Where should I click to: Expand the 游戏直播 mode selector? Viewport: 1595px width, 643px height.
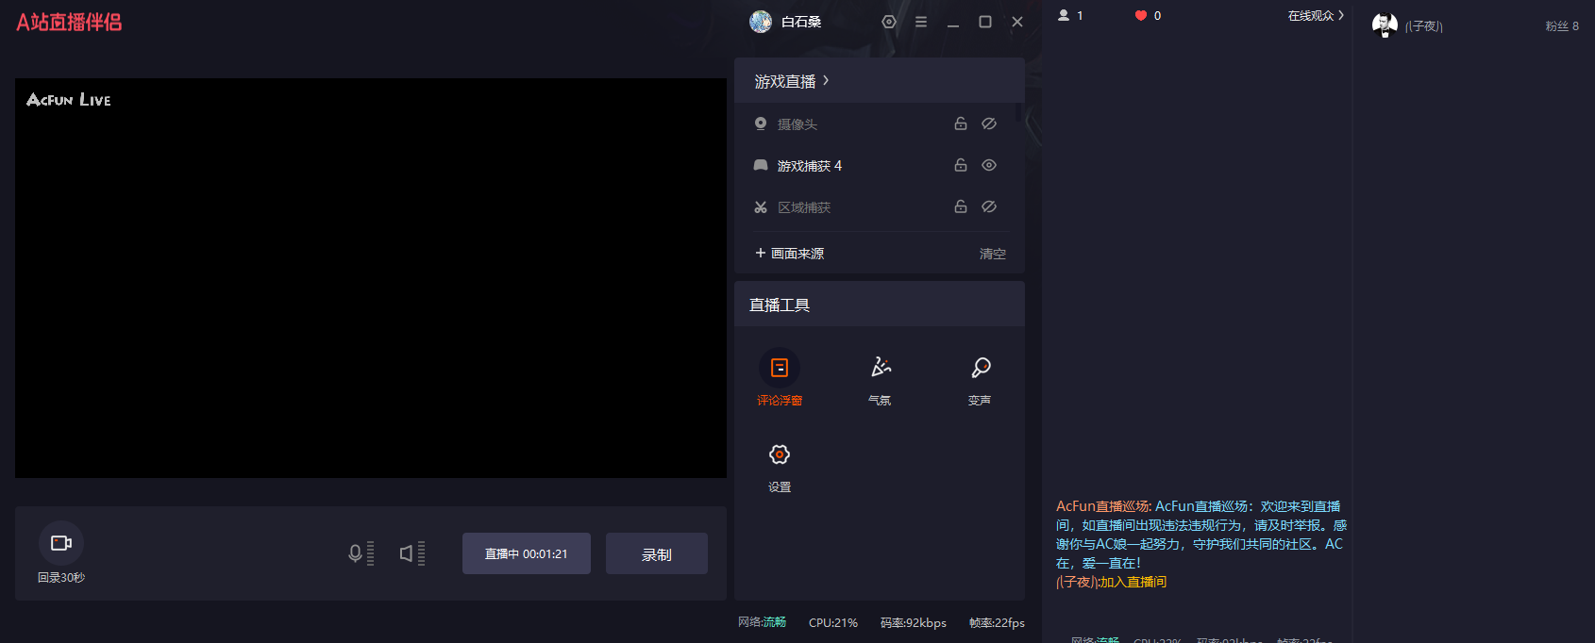[792, 81]
